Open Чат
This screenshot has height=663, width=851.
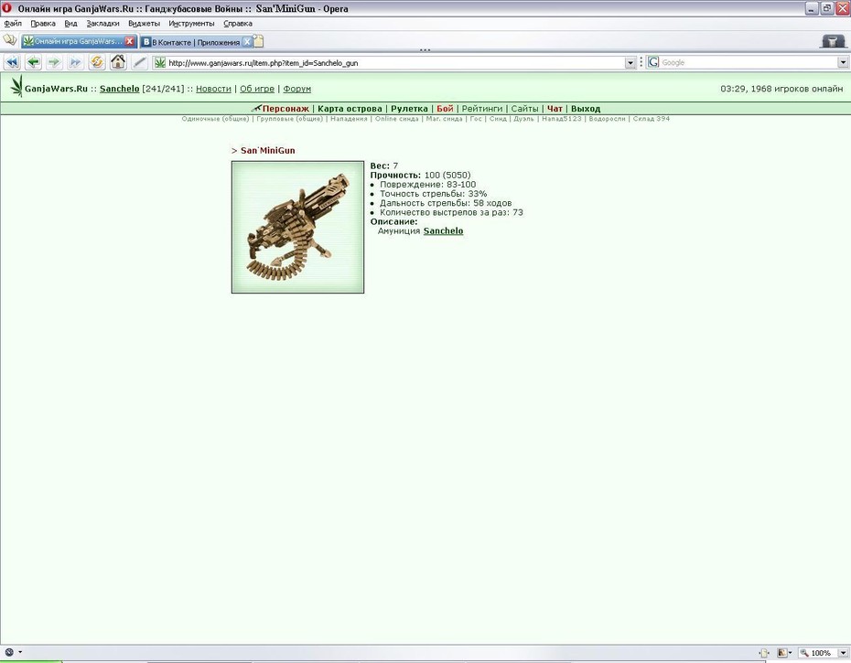coord(555,109)
